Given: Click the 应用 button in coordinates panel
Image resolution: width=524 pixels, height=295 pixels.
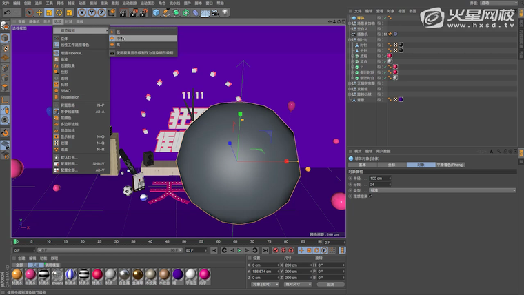Looking at the screenshot, I should (x=330, y=283).
